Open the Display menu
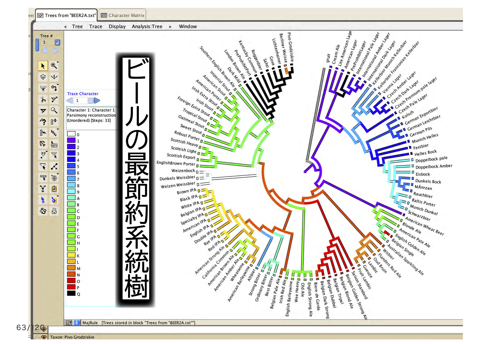Screen dimensions: 486x344 [x=117, y=27]
